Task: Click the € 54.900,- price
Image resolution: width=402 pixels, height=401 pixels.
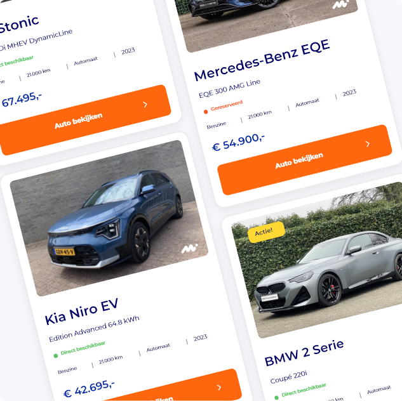Action: click(238, 142)
